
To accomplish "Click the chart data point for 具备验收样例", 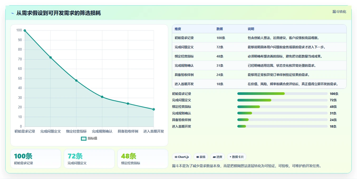I will [128, 104].
